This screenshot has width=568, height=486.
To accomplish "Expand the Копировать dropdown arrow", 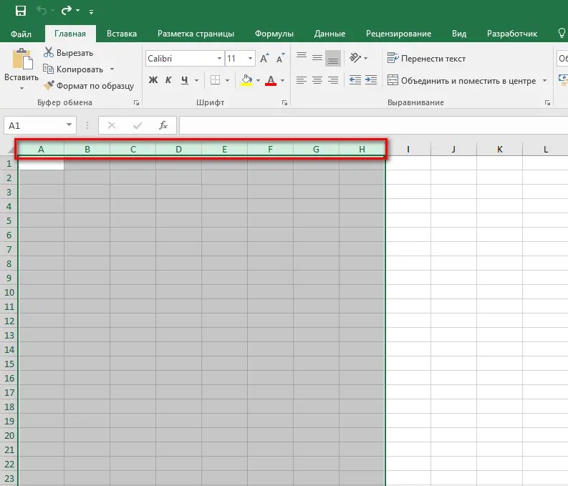I will 112,69.
